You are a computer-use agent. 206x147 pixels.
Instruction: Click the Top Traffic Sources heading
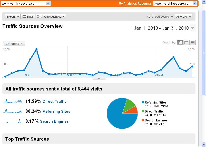(27, 139)
